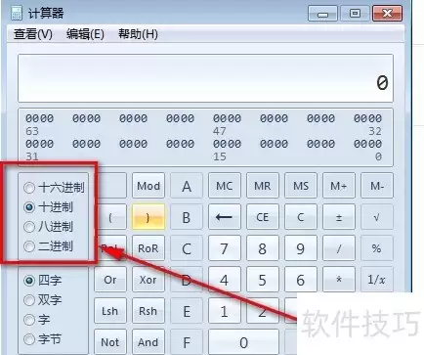Click the multiplication asterisk button
This screenshot has width=424, height=355.
point(339,280)
